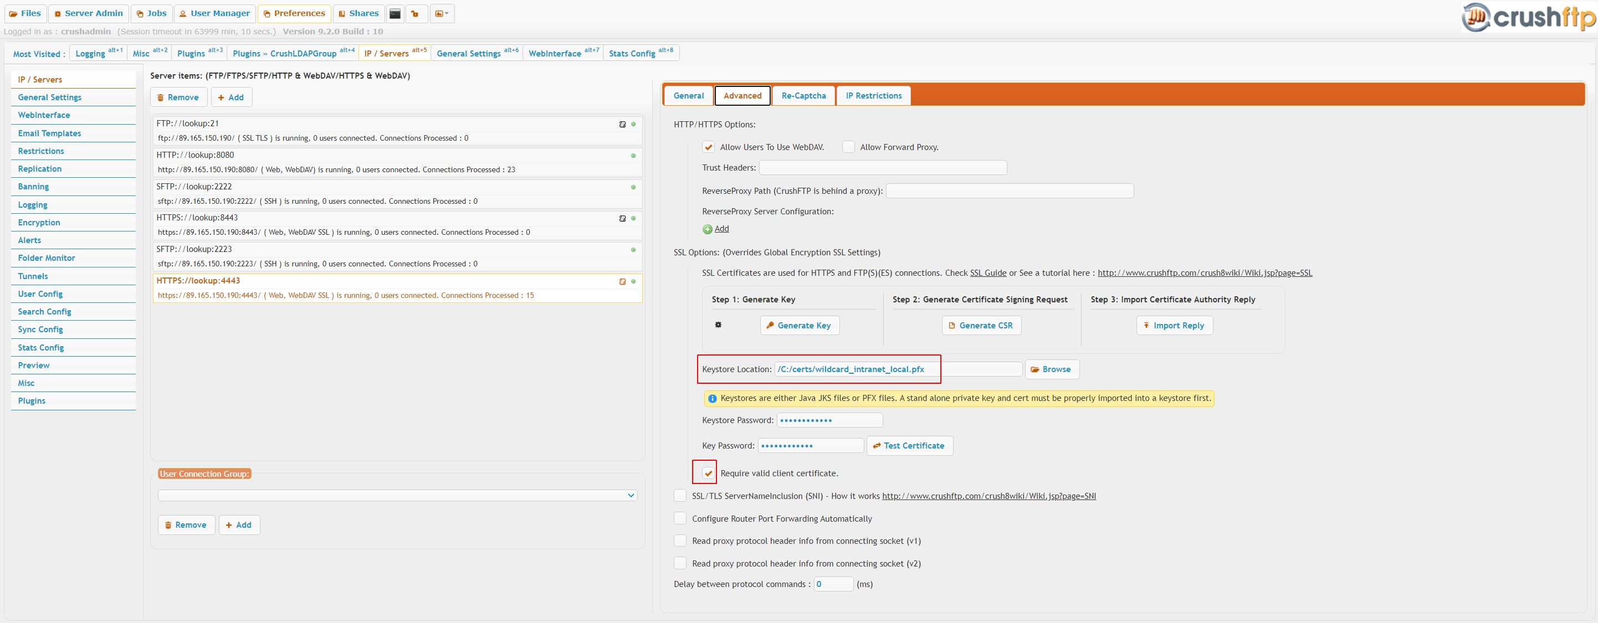Click green status dot of SFTP://lookup:2223
Viewport: 1598px width, 623px height.
pyautogui.click(x=633, y=250)
